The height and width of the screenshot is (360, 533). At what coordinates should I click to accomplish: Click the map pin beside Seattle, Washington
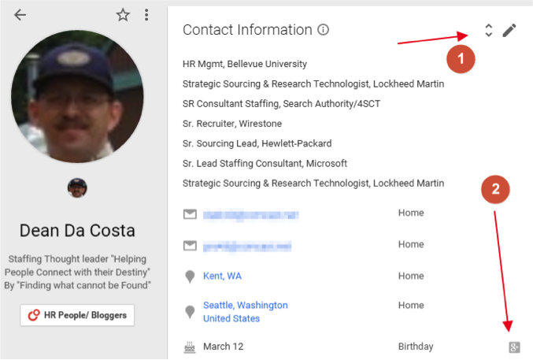[190, 312]
